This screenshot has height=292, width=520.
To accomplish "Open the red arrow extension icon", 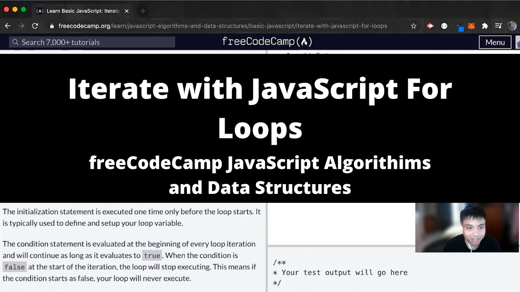I will click(x=430, y=26).
